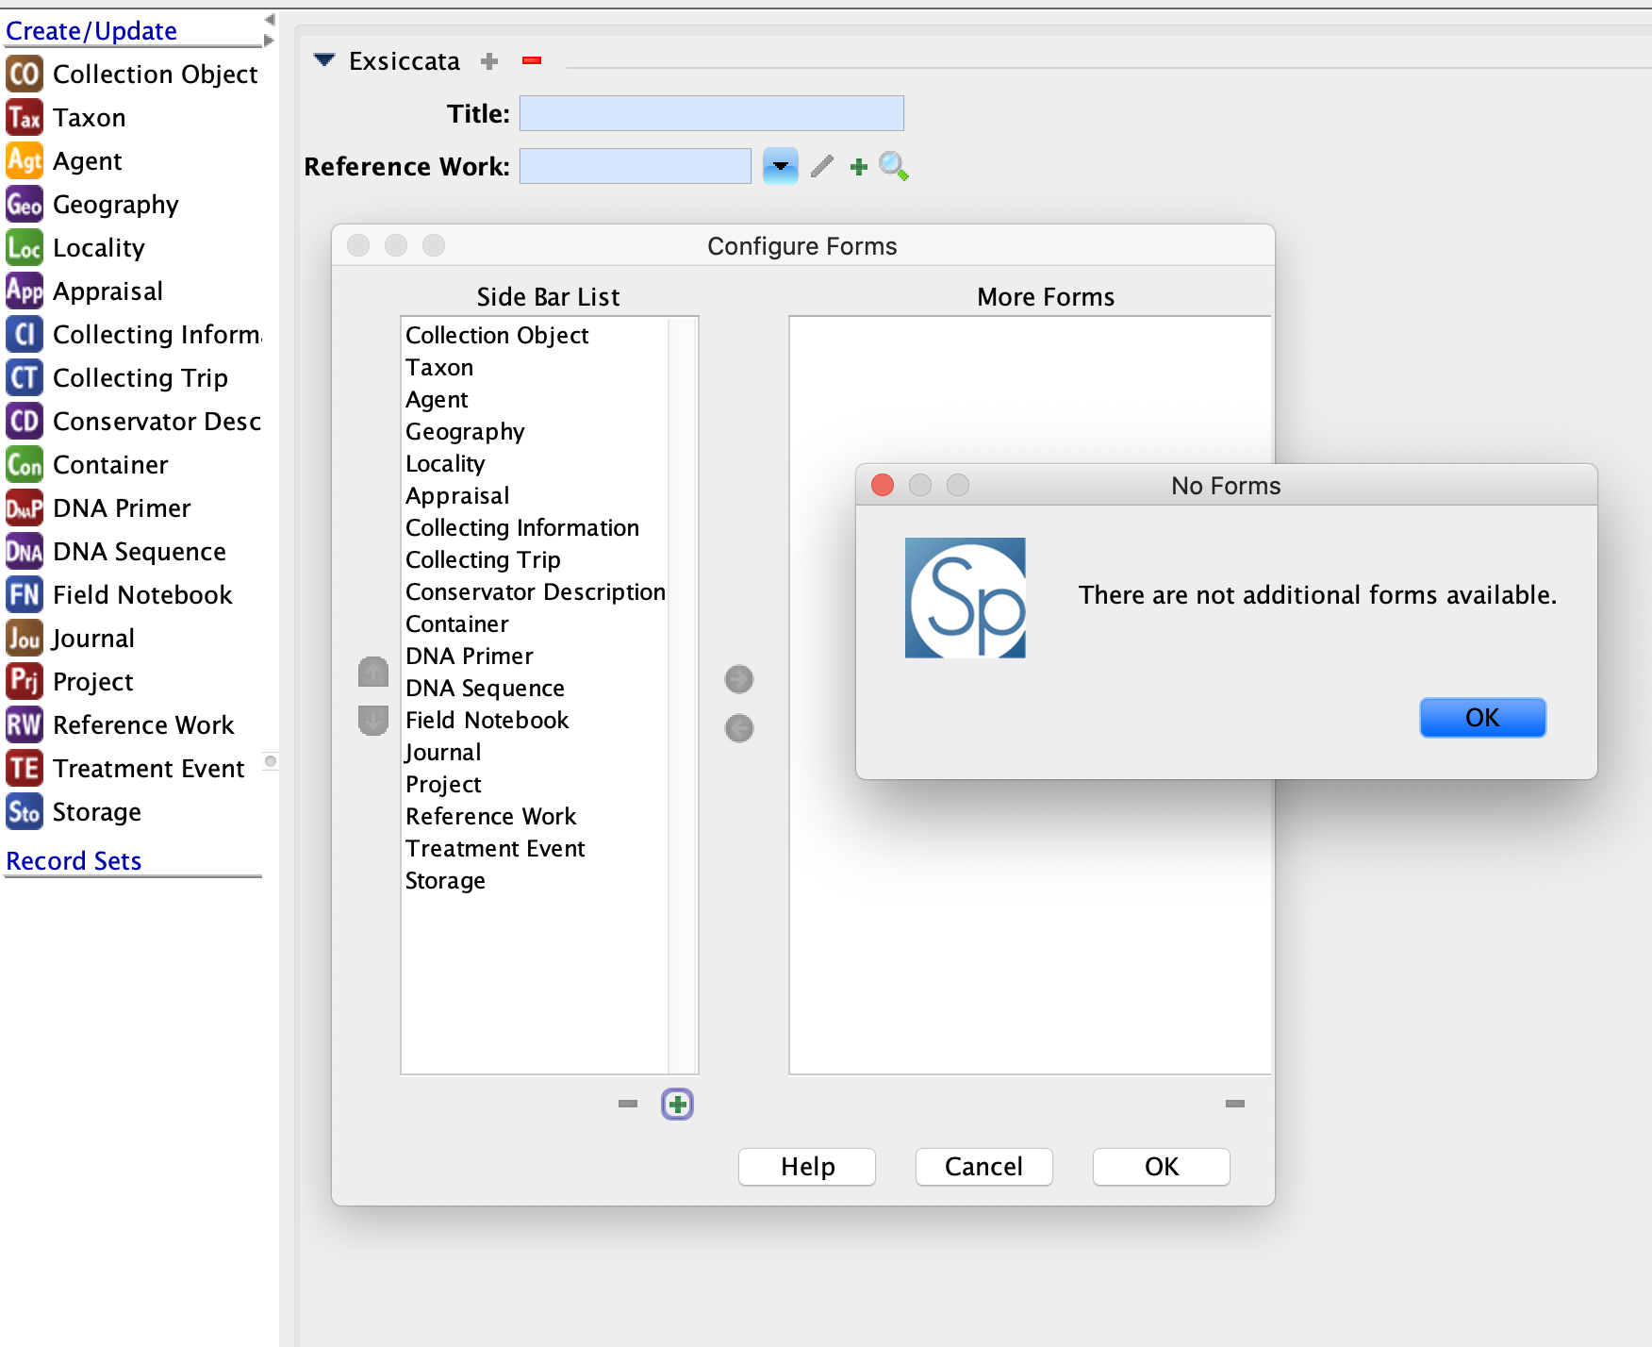Click the green plus icon beside Reference Work

click(858, 166)
